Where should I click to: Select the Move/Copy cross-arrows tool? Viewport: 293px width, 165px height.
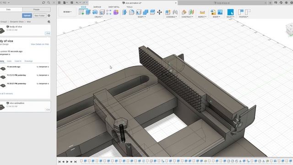[159, 12]
